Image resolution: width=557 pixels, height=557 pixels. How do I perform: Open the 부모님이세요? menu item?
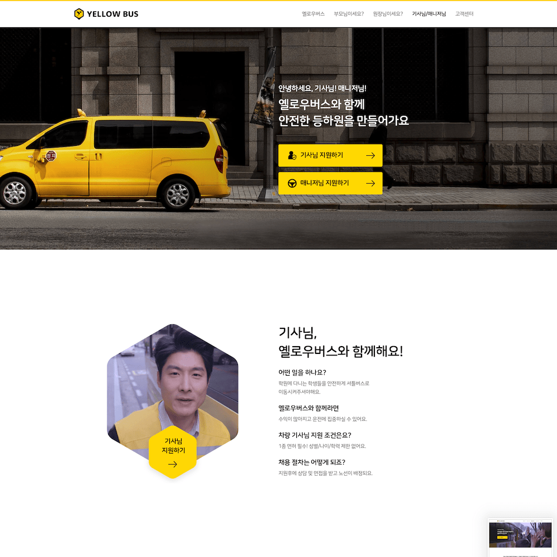point(349,14)
